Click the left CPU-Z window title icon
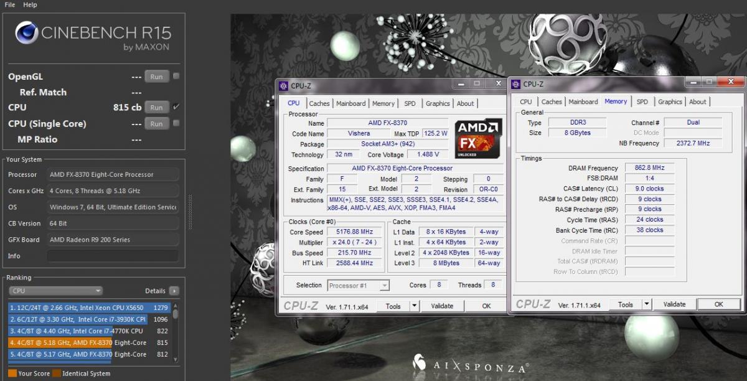Viewport: 747px width, 381px height. [x=283, y=85]
